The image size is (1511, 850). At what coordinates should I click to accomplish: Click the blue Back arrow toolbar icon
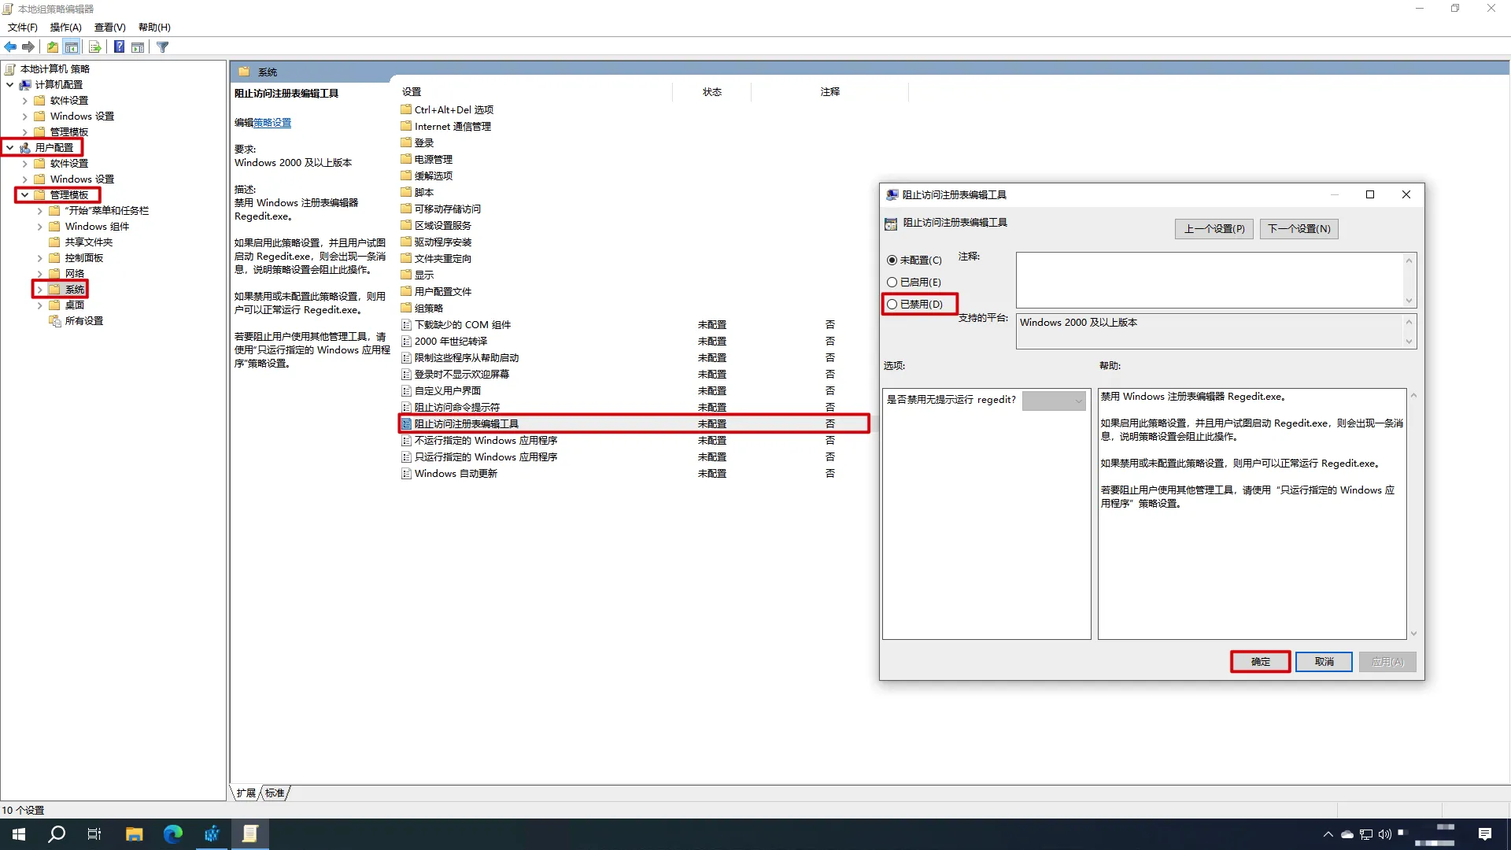[10, 47]
